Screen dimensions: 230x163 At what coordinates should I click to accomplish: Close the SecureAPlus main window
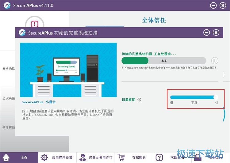223,6
